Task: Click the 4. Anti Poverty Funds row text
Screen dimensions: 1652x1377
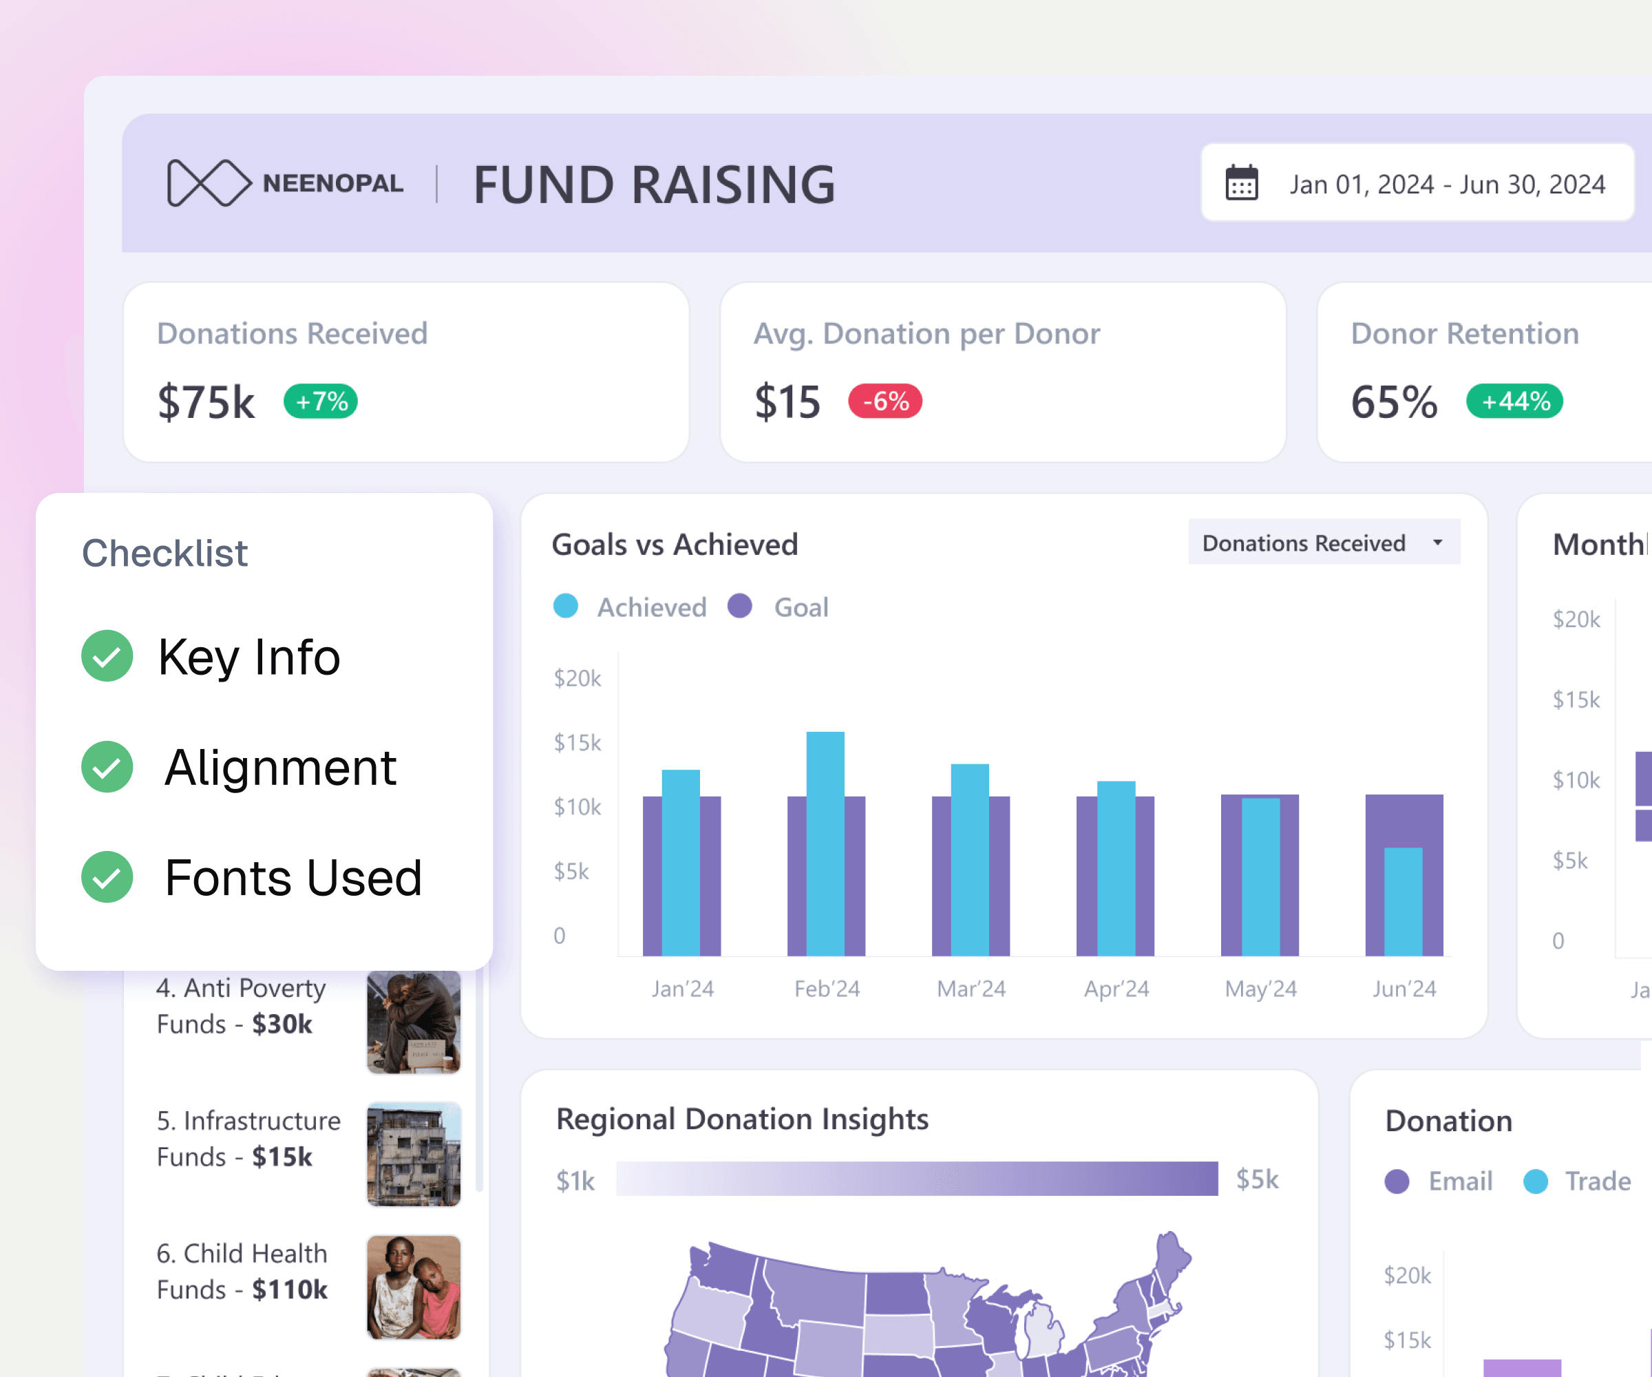Action: coord(241,1007)
